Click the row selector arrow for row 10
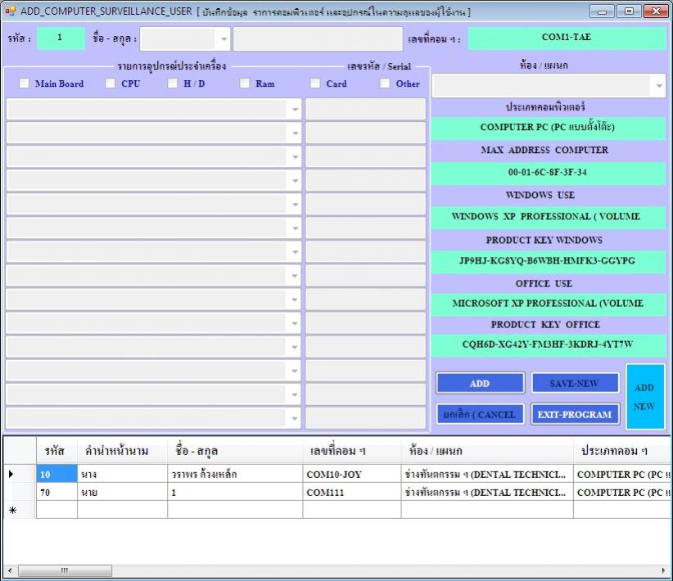This screenshot has height=581, width=673. 11,474
